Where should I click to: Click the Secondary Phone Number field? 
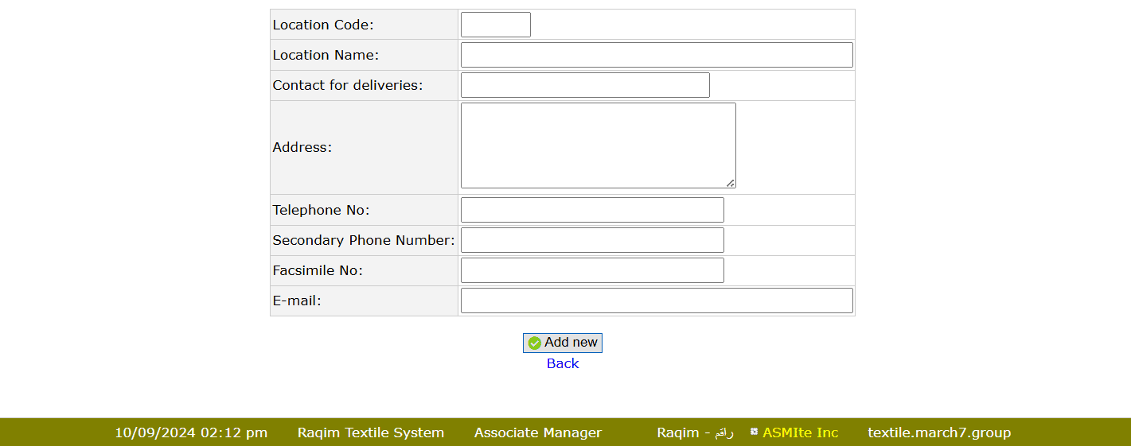coord(592,240)
